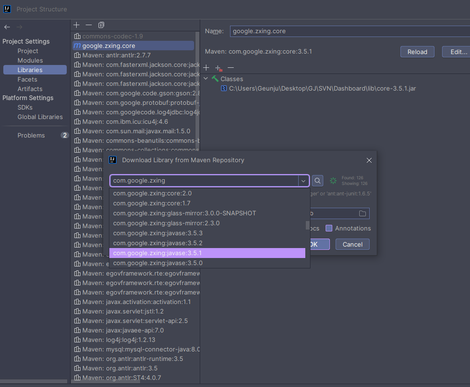This screenshot has height=387, width=470.
Task: Click the Classes hammer icon
Action: tap(215, 79)
